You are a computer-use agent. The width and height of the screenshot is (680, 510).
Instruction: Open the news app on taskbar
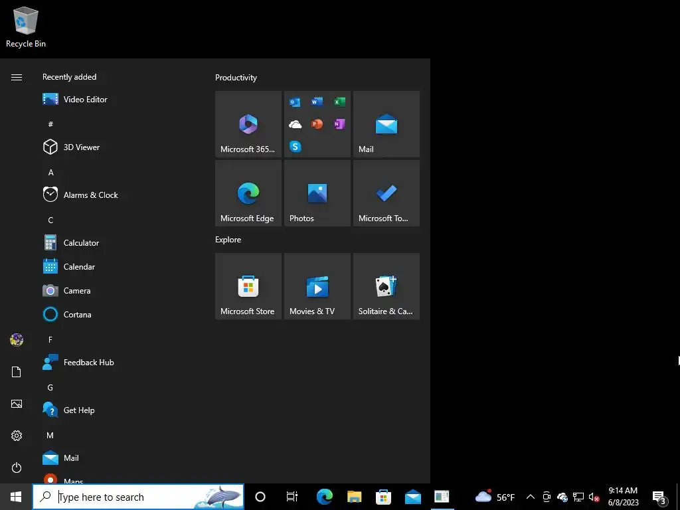click(x=442, y=497)
